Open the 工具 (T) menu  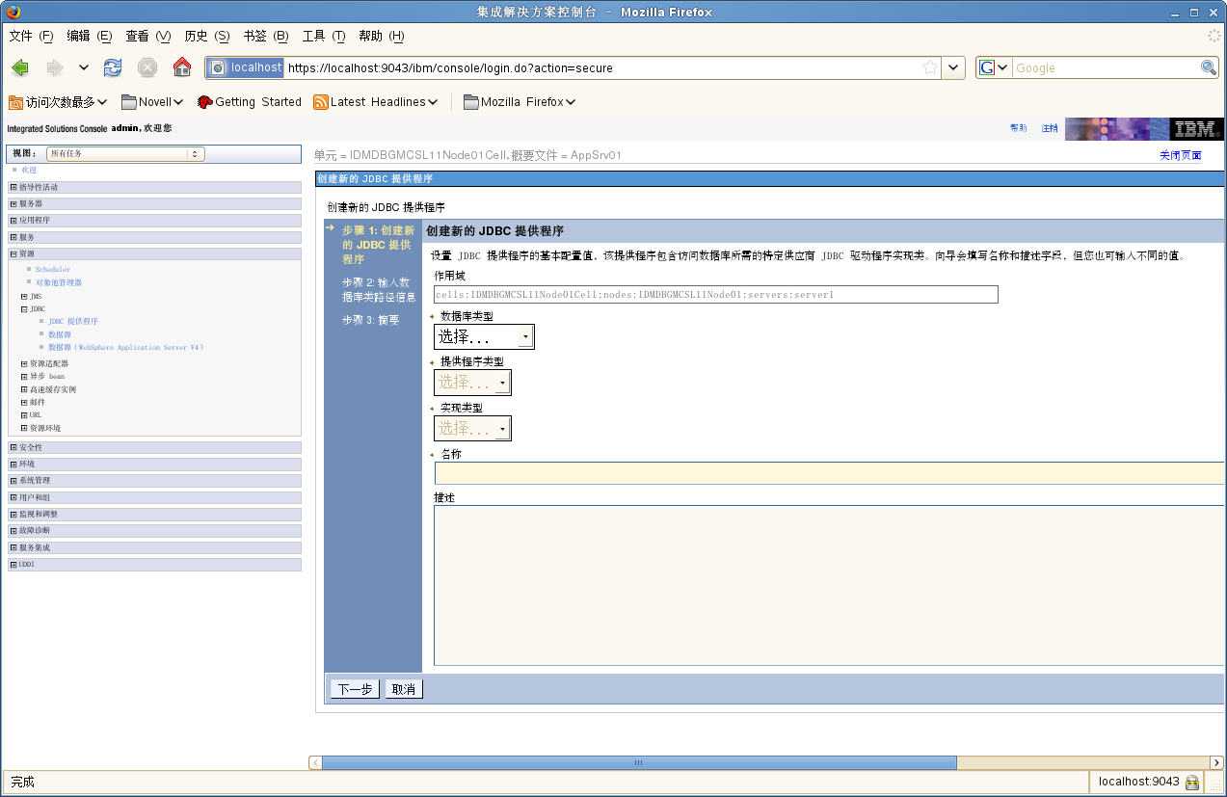click(323, 36)
